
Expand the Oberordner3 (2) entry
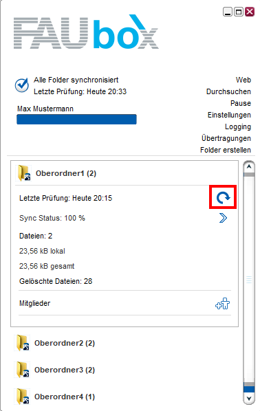pos(65,370)
